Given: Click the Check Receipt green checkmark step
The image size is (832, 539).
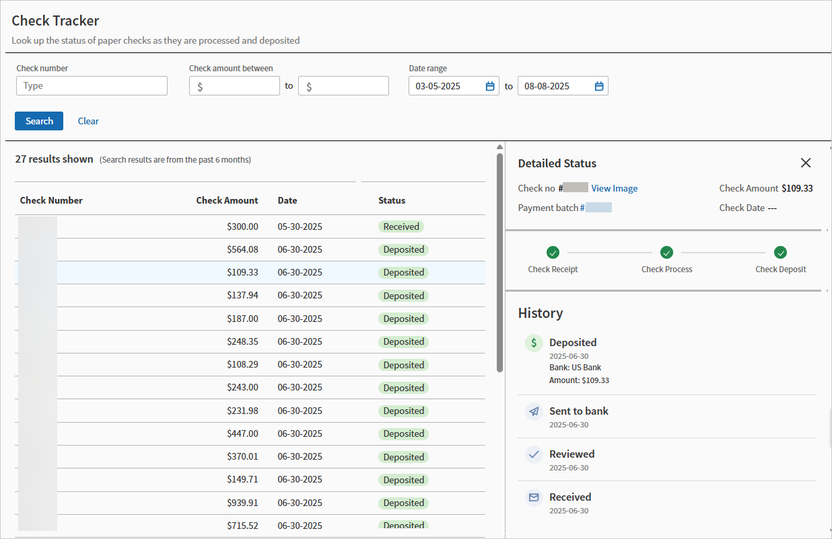Looking at the screenshot, I should [553, 253].
